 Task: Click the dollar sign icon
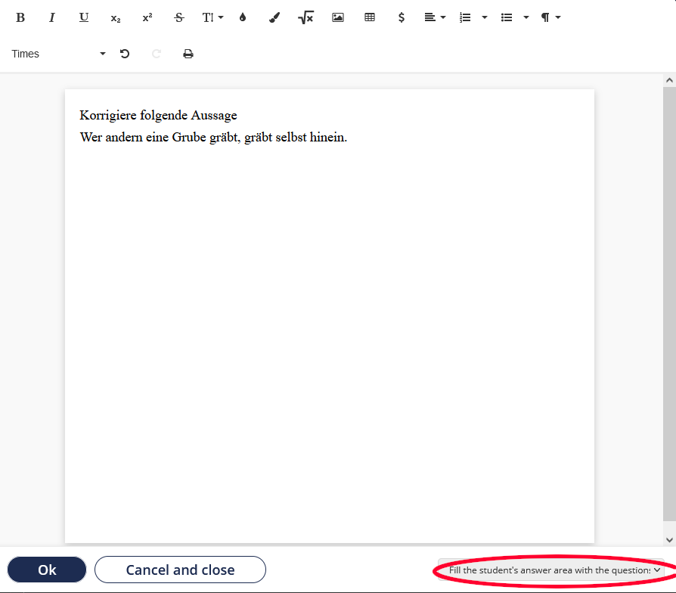[402, 17]
